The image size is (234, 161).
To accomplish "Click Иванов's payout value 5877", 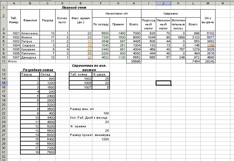I will (208, 37).
